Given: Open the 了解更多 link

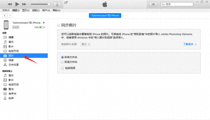Looking at the screenshot, I should coord(190,44).
